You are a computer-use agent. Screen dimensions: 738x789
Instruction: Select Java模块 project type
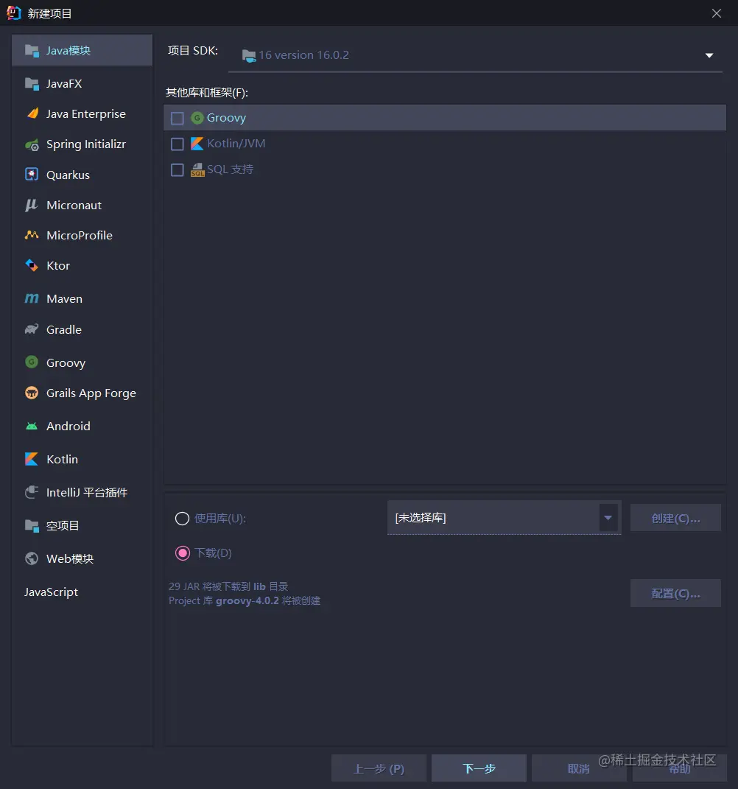point(82,50)
